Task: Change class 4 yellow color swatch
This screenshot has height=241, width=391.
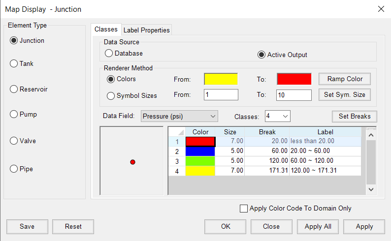Action: (200, 171)
